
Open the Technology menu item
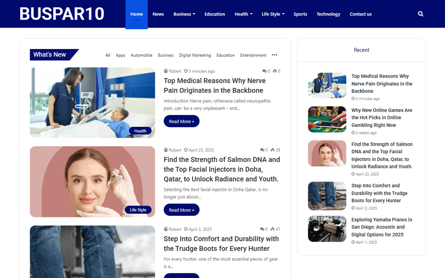[328, 14]
